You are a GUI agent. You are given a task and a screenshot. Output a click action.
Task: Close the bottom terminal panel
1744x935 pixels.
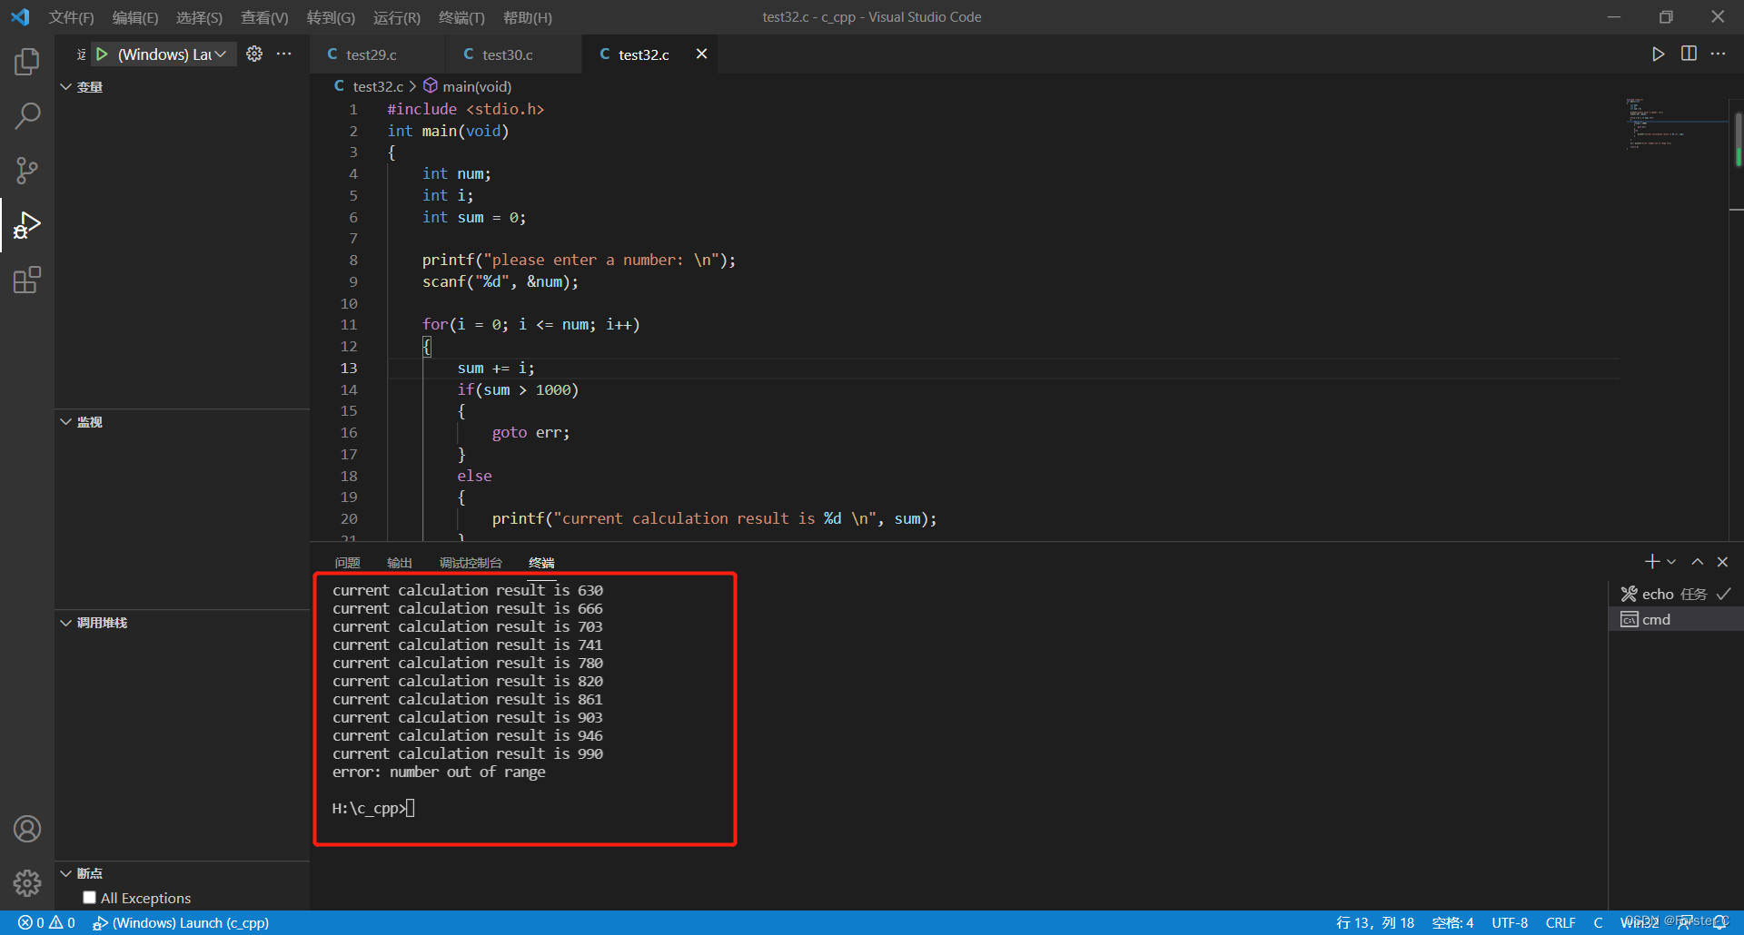[x=1722, y=562]
